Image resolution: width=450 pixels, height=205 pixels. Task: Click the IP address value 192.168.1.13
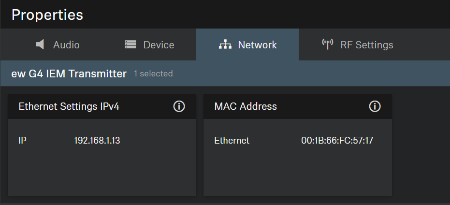pyautogui.click(x=97, y=141)
